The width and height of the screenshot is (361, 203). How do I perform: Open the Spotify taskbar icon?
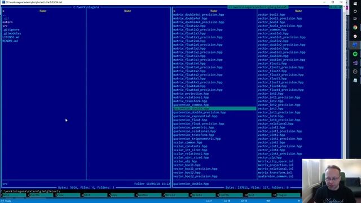[x=355, y=54]
